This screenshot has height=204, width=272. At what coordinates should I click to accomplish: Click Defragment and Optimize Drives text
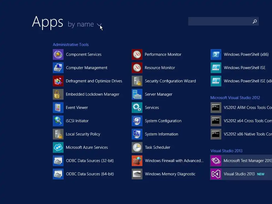coord(94,81)
